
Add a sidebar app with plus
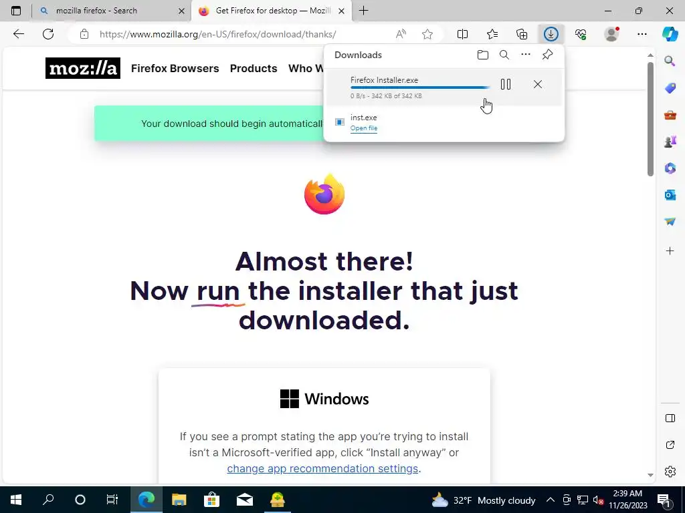[670, 251]
